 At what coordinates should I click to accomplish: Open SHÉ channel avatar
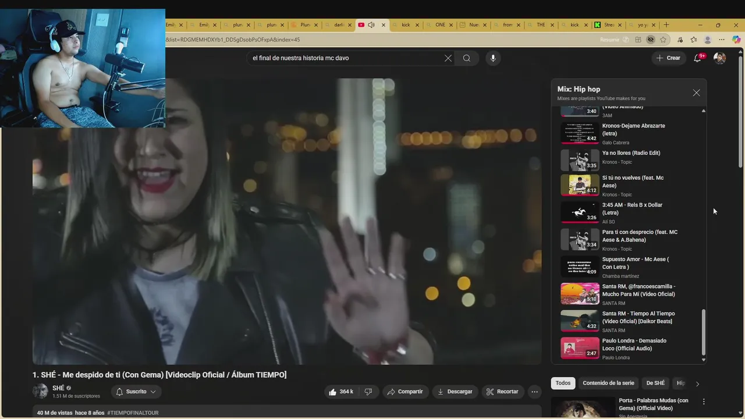coord(40,392)
